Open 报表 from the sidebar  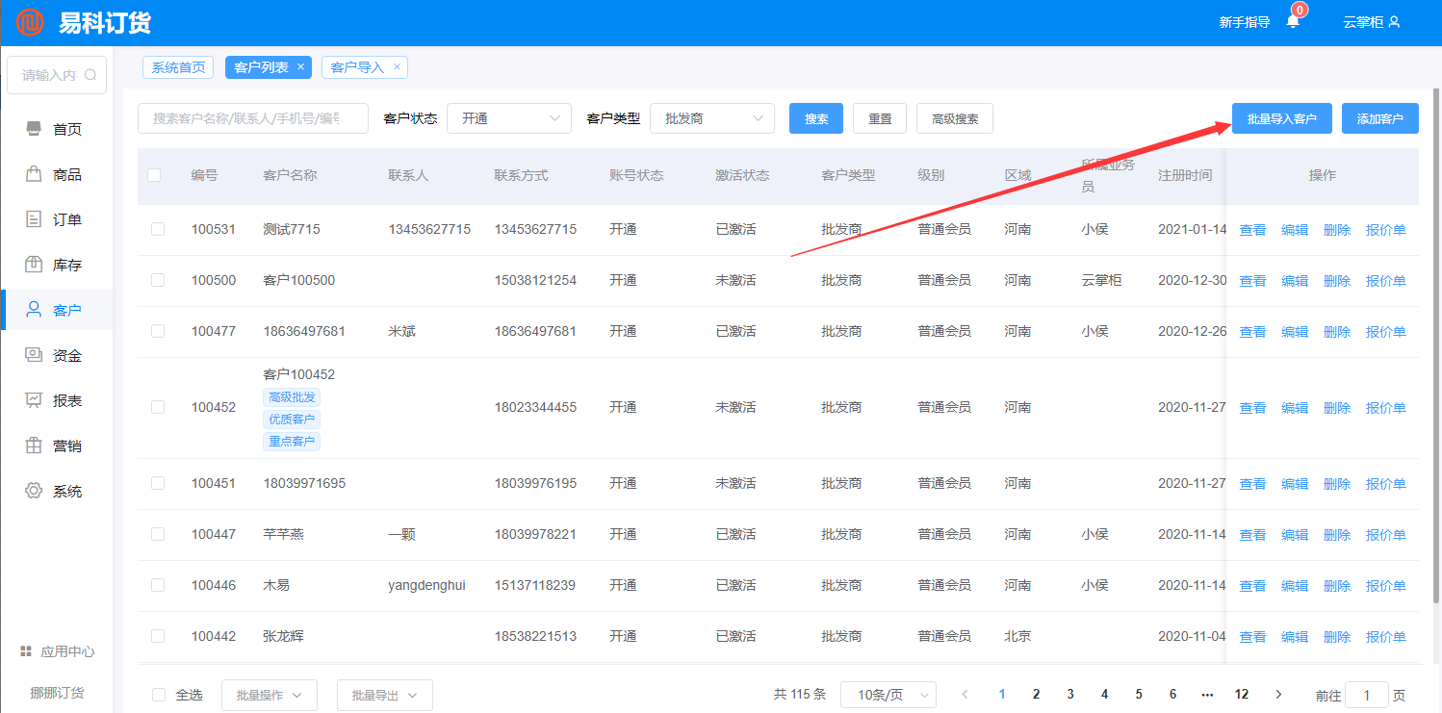[x=56, y=400]
